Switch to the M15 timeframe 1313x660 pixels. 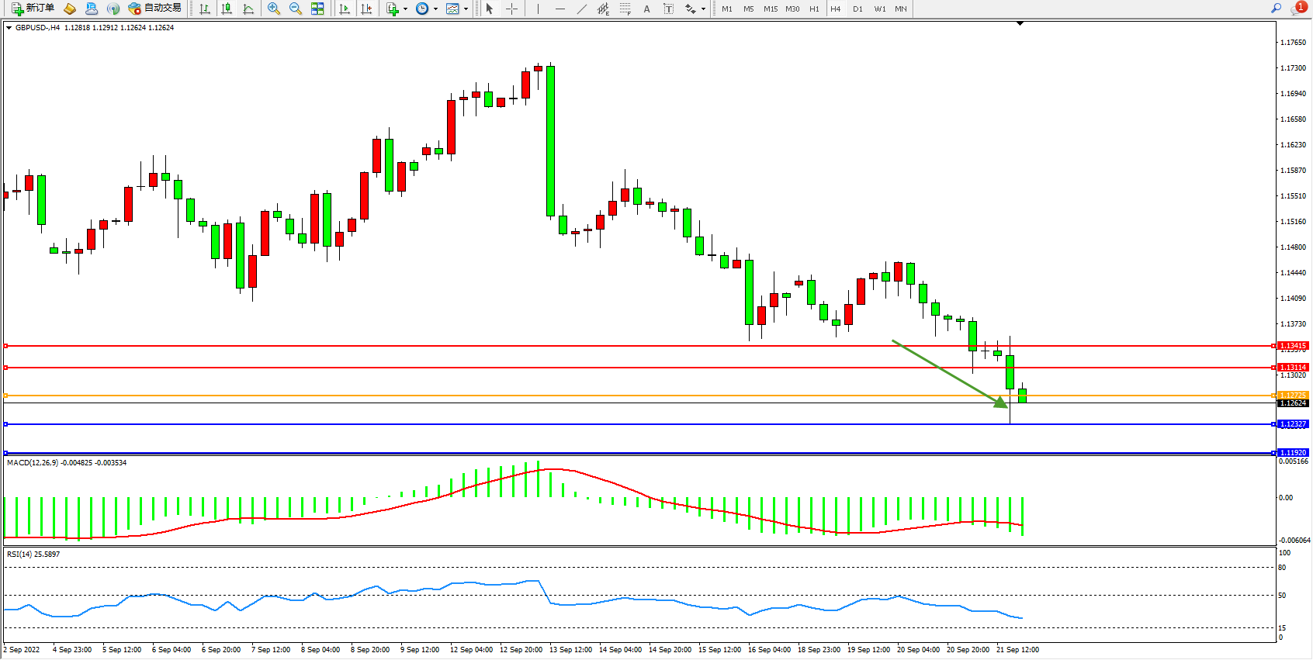coord(770,9)
